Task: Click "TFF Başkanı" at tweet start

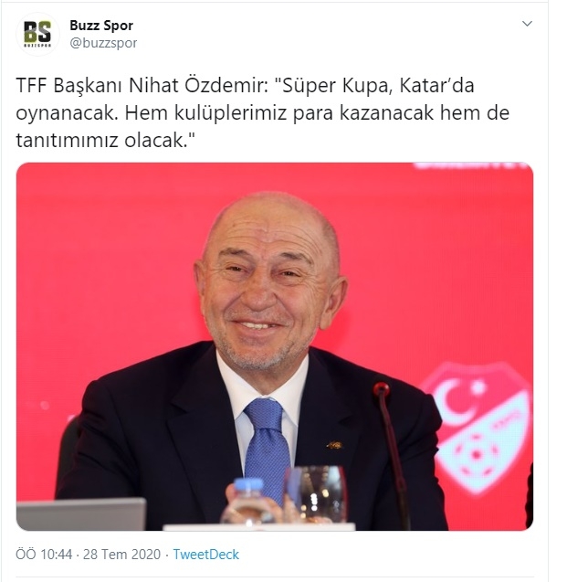Action: coord(68,86)
